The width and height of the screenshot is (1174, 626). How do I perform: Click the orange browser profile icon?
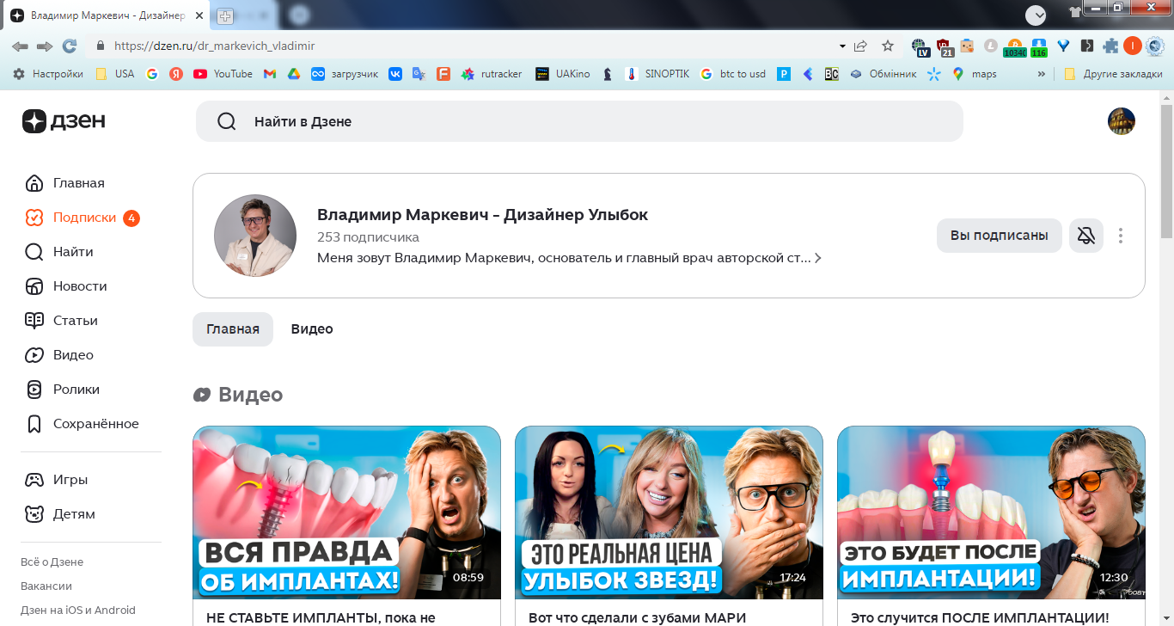coord(1133,46)
